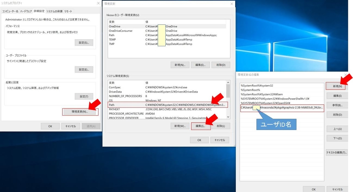Click OK in System Properties window

pyautogui.click(x=50, y=126)
